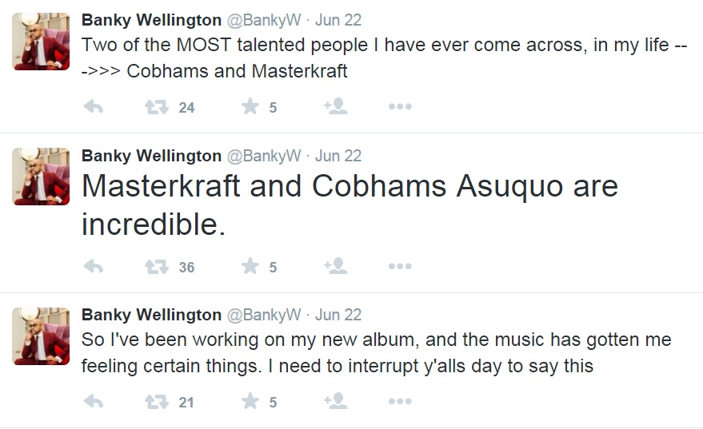Screen dimensions: 703x429
Task: Click @BankyW handle on 'new album' tweet
Action: 266,315
